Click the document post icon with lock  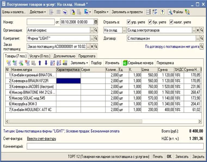pyautogui.click(x=73, y=12)
